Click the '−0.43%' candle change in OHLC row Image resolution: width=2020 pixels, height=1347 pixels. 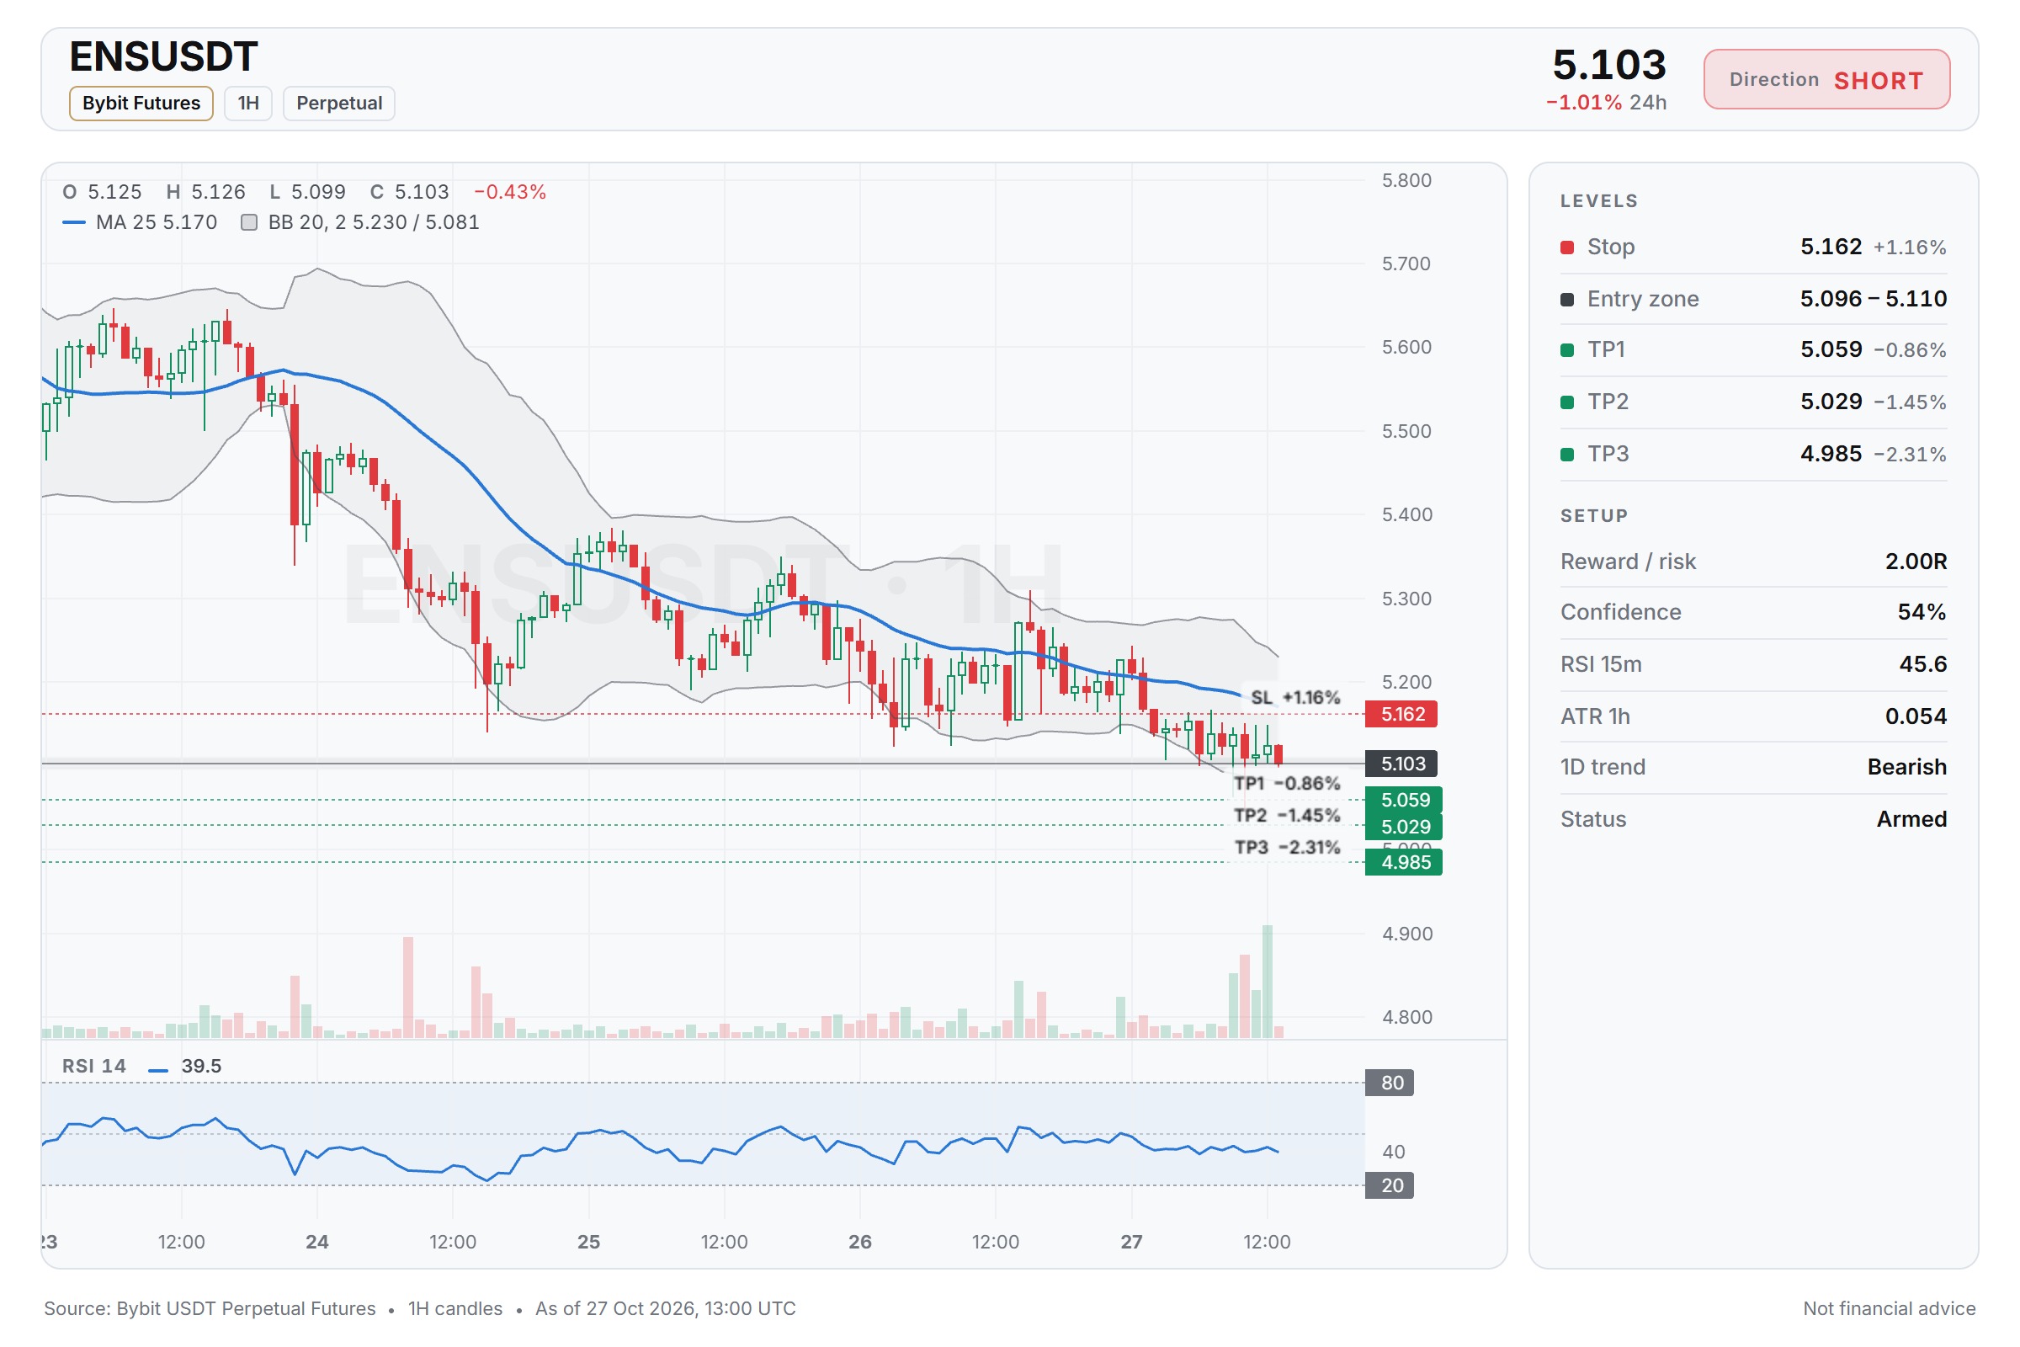click(510, 192)
